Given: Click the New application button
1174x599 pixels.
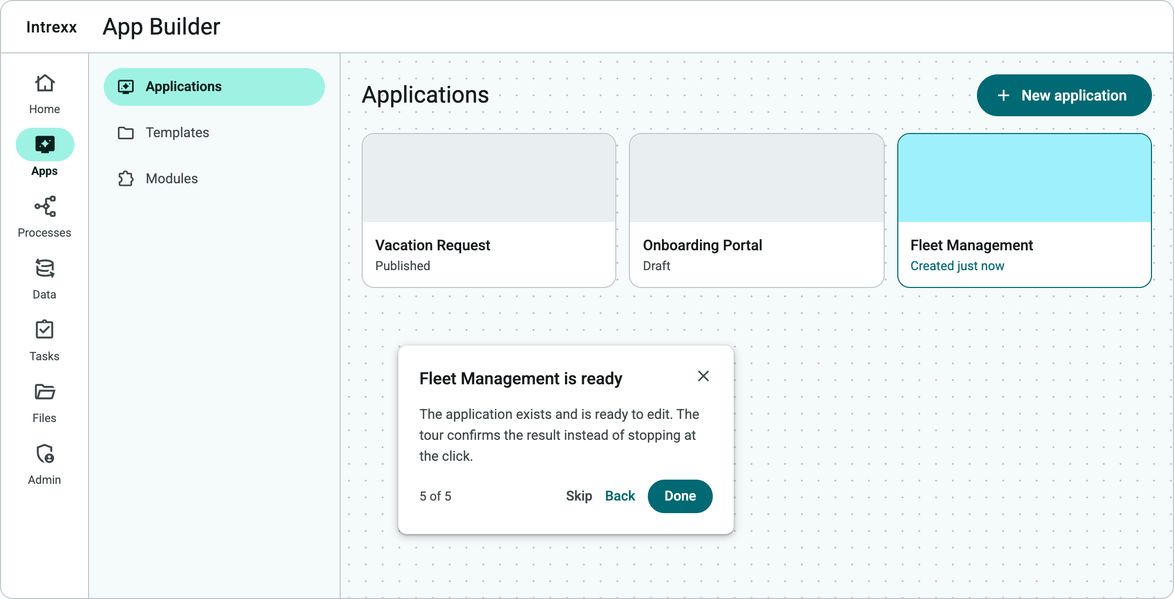Looking at the screenshot, I should [1064, 95].
